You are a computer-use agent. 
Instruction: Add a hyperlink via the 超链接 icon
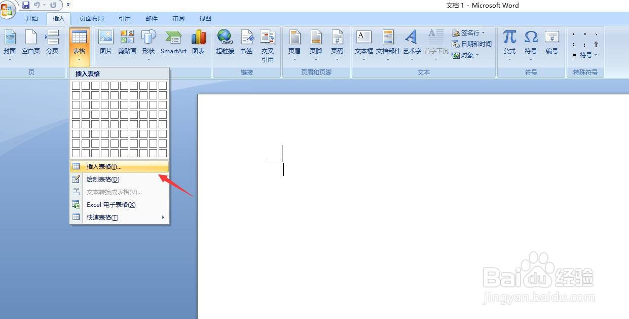click(x=225, y=43)
